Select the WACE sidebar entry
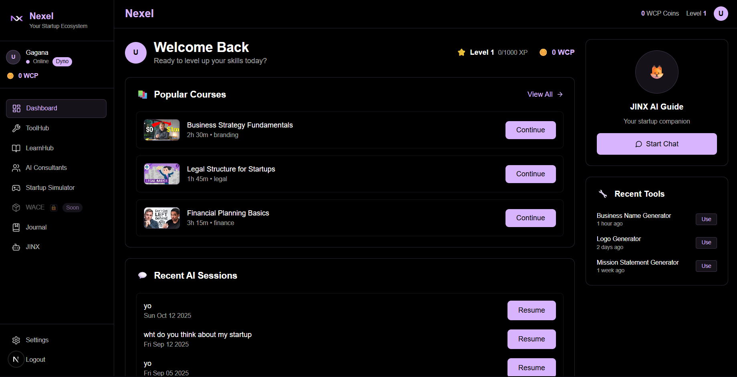This screenshot has height=377, width=737. tap(35, 207)
